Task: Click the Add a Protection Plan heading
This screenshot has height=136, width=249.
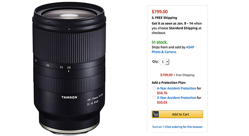Action: click(169, 83)
